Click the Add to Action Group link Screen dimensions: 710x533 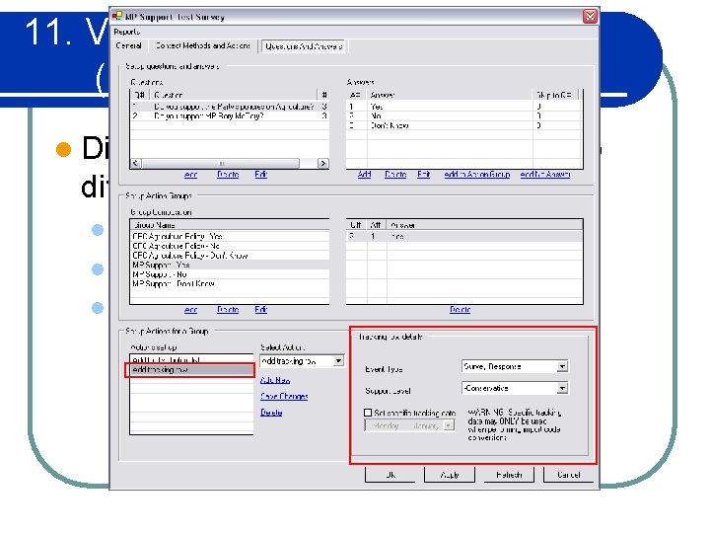click(477, 175)
